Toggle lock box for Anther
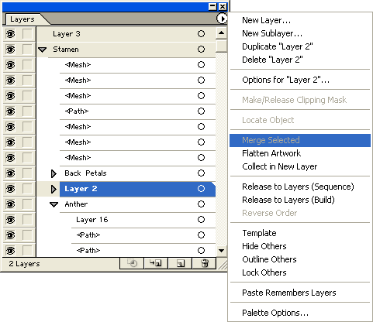Viewport: 373px width, 322px height. pyautogui.click(x=27, y=204)
